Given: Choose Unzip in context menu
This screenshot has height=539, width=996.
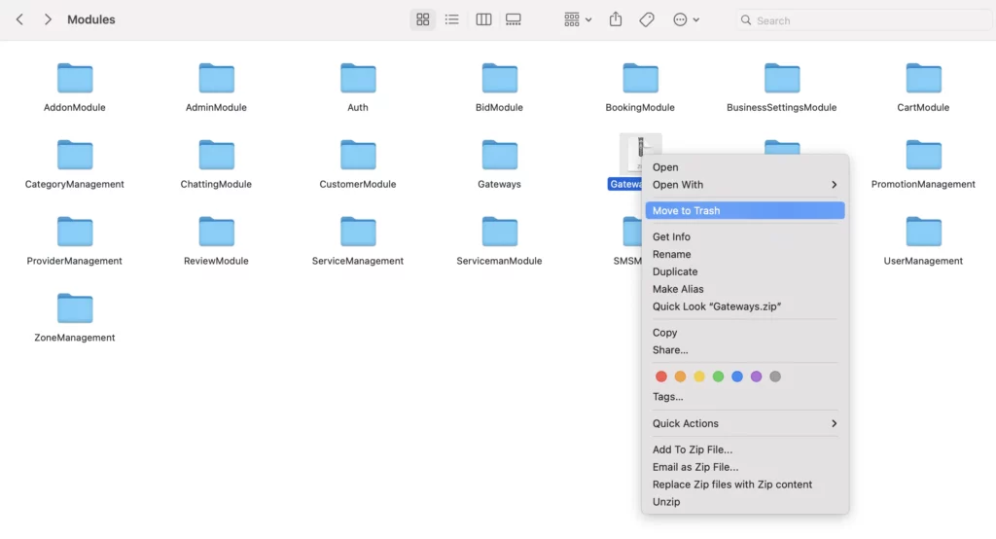Looking at the screenshot, I should point(745,502).
